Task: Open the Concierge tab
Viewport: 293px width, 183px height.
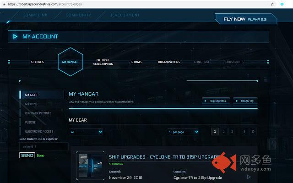Action: coord(202,62)
